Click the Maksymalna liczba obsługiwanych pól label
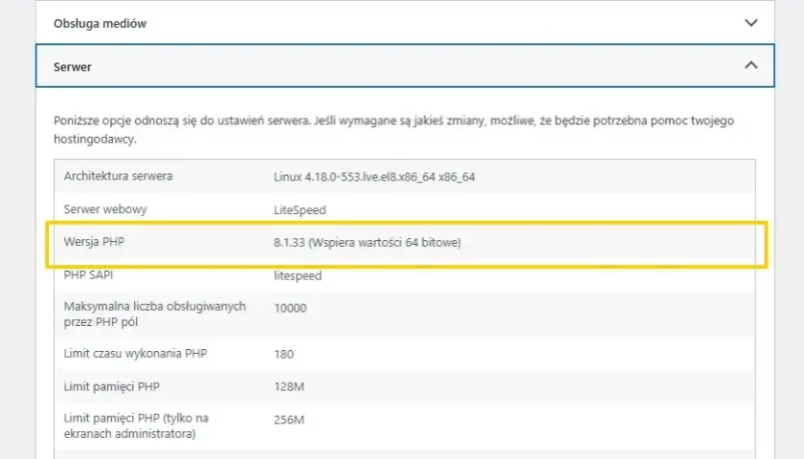 coord(155,314)
